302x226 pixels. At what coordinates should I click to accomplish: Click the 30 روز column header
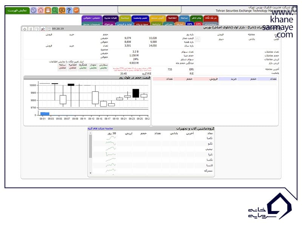pos(112,133)
